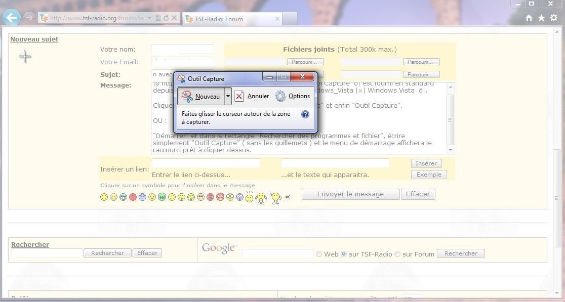Select the Web search radio button

[x=318, y=254]
